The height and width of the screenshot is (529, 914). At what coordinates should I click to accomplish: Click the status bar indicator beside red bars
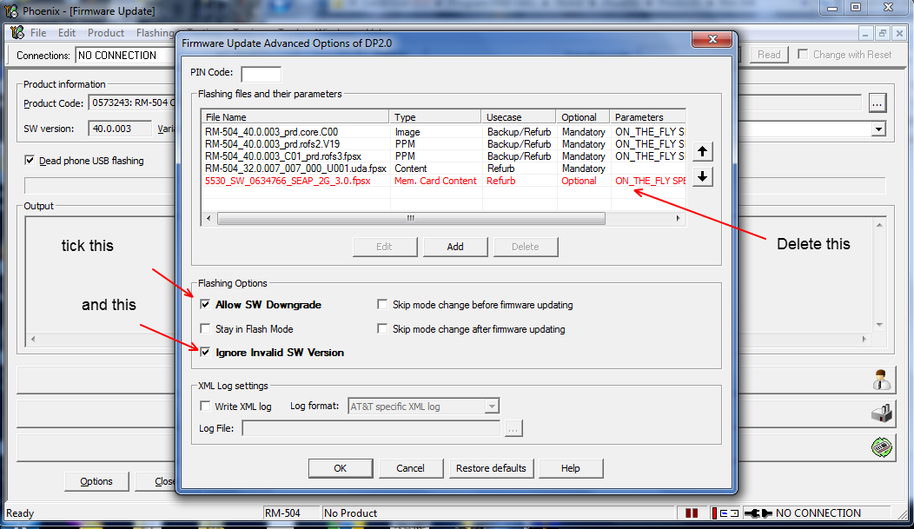pyautogui.click(x=725, y=513)
